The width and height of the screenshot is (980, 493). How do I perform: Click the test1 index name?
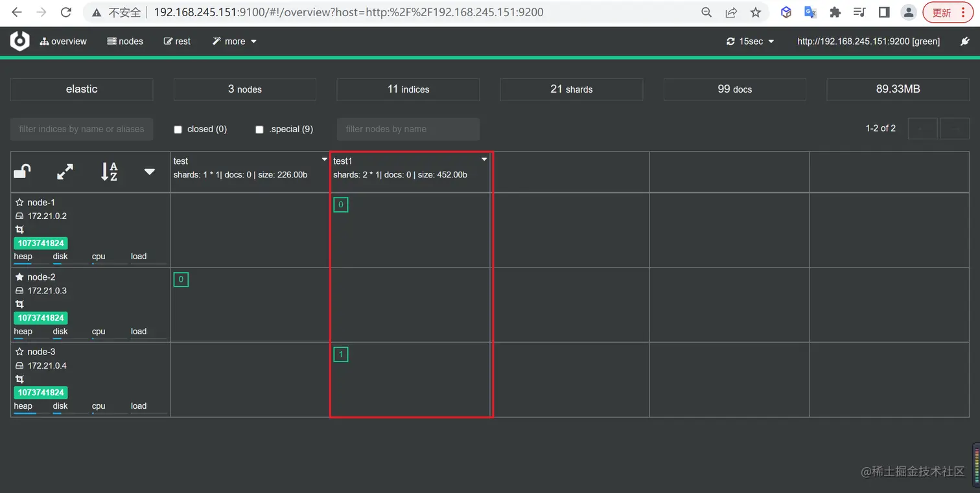point(343,161)
